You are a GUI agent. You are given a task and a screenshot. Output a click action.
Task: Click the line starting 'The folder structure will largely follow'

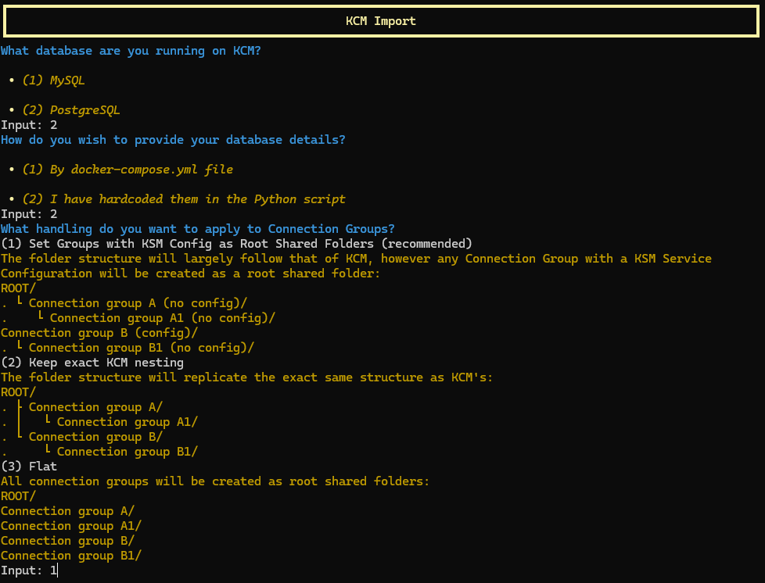point(356,259)
